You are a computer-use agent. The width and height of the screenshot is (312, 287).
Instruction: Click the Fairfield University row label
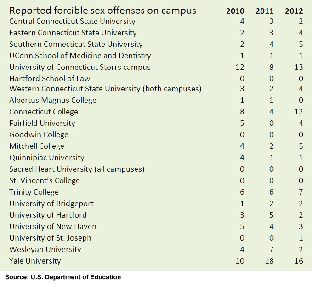(42, 123)
